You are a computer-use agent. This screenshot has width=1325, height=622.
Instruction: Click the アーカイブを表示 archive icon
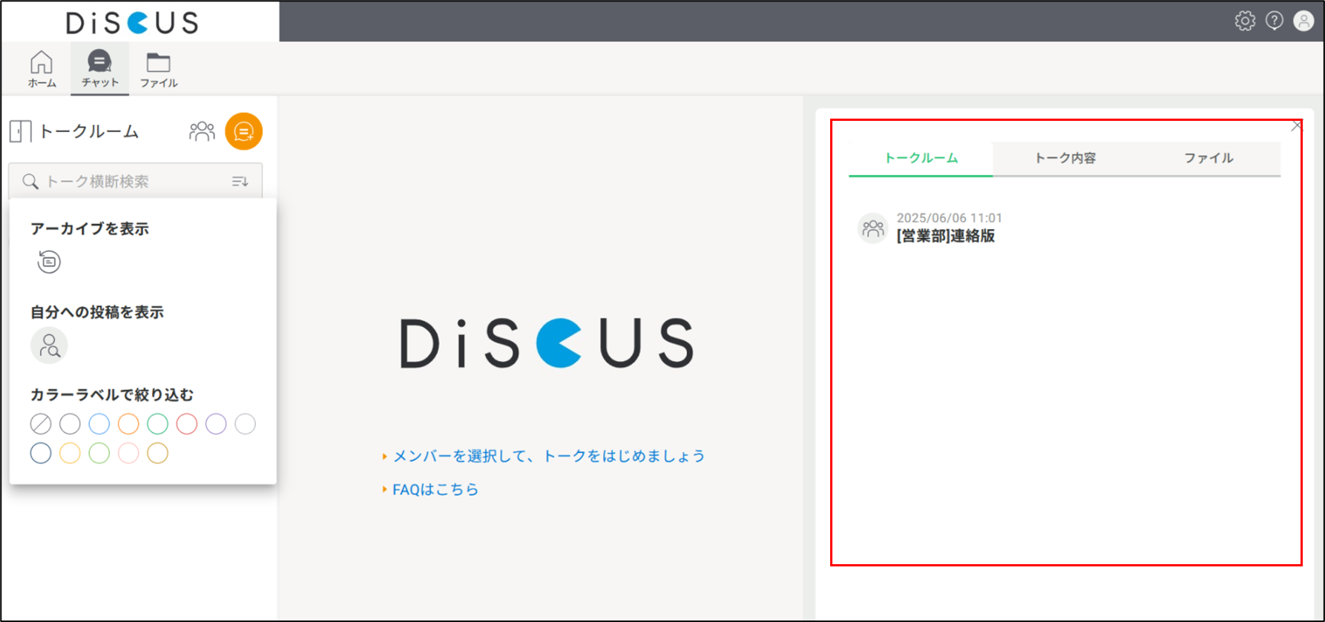point(49,262)
